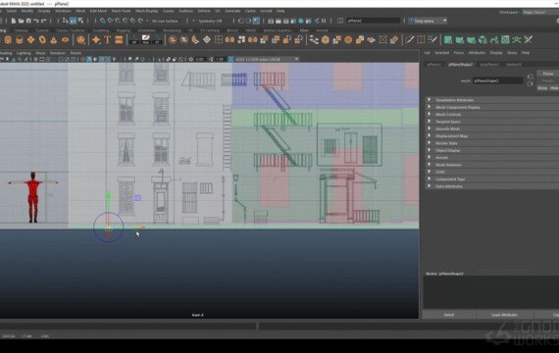Click the Hide button beside Show

point(554,88)
